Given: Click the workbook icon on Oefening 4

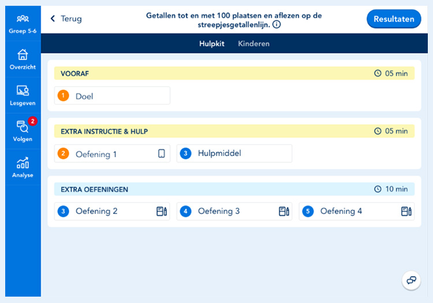Looking at the screenshot, I should point(406,211).
